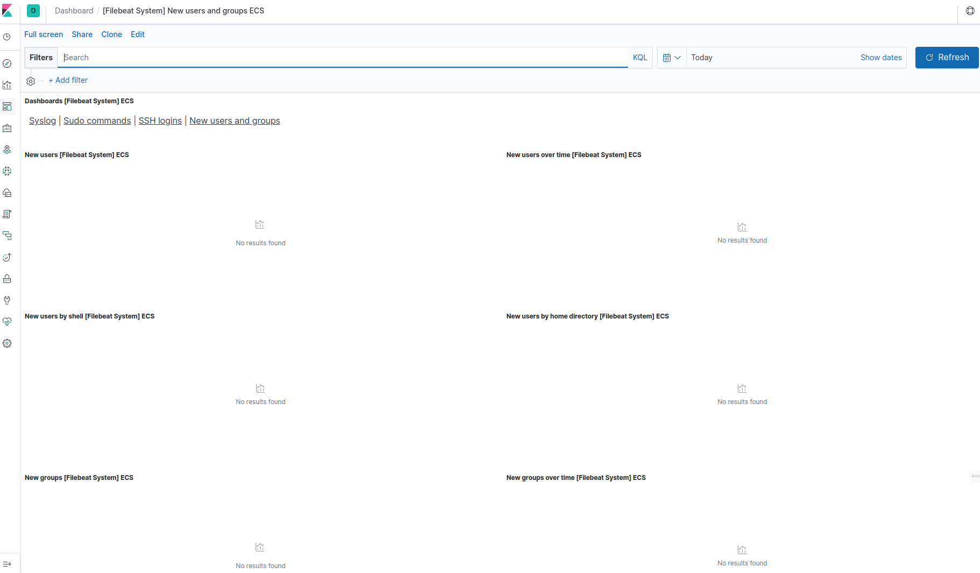Open Machine Learning sidebar icon

click(7, 171)
